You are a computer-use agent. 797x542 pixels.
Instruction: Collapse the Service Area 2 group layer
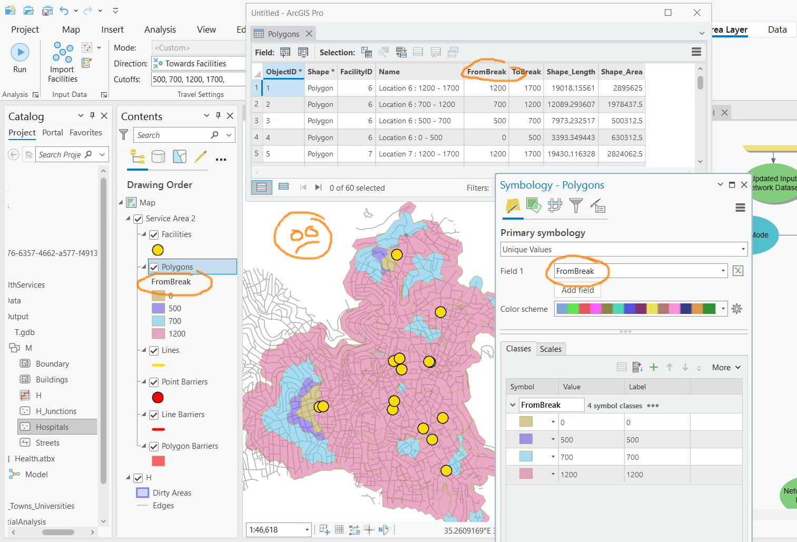click(x=129, y=218)
